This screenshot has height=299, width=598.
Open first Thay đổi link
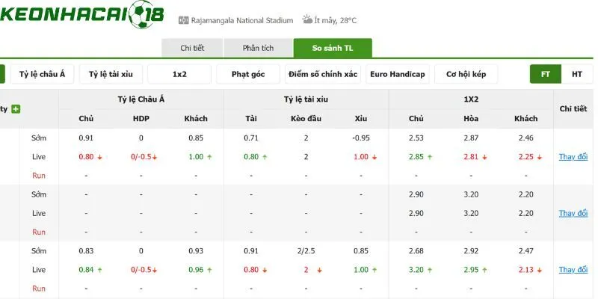point(573,157)
